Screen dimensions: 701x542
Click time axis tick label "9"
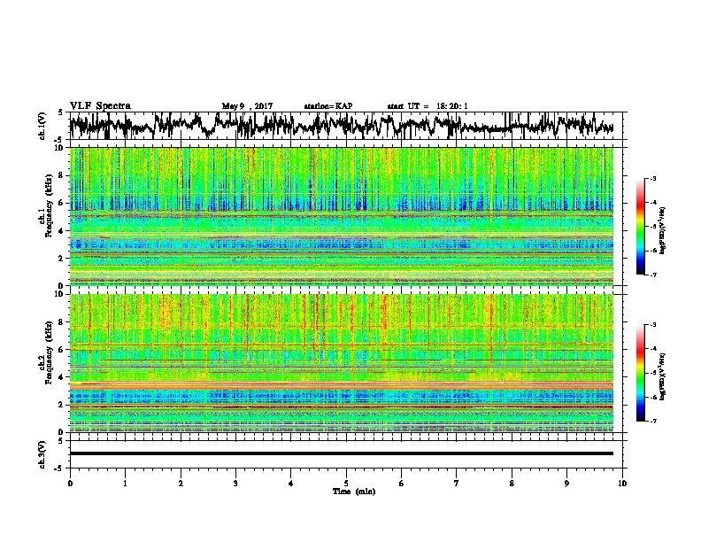[566, 484]
